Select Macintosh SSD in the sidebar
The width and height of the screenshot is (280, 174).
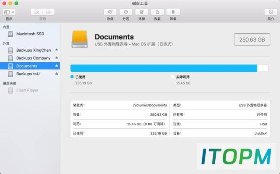(30, 34)
